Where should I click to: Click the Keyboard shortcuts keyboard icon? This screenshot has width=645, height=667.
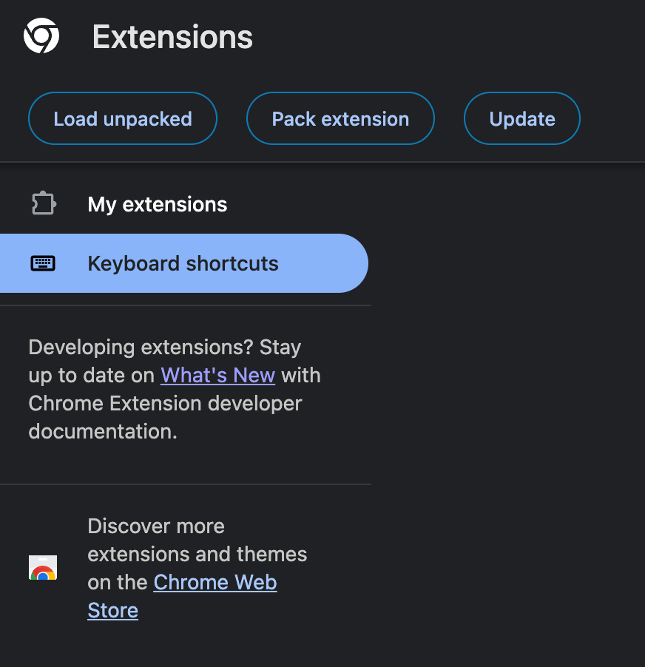pos(43,263)
